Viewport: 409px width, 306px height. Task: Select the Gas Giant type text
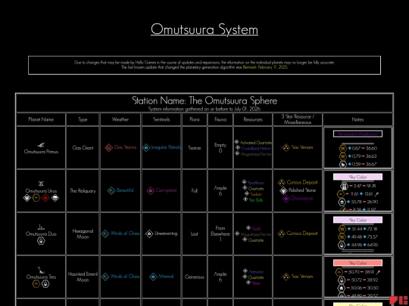(83, 147)
